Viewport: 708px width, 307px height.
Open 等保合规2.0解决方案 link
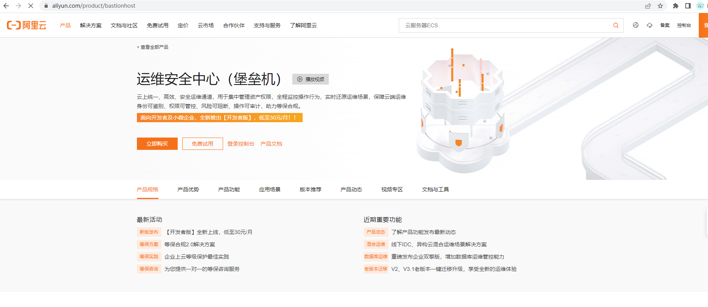(190, 244)
